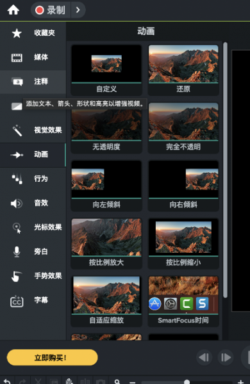The width and height of the screenshot is (250, 384).
Task: Zoom in the timeline with plus
Action: point(240,382)
